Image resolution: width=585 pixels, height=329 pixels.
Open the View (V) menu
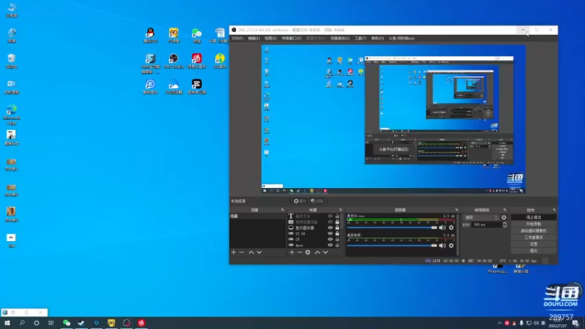tap(271, 39)
